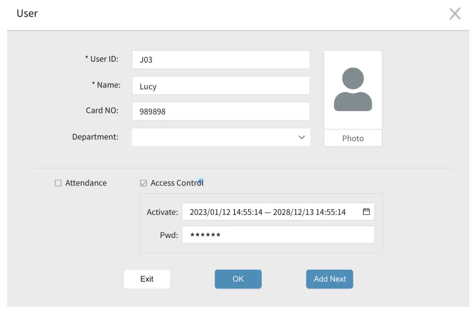Click into the Name field showing Lucy
The image size is (476, 310).
220,86
